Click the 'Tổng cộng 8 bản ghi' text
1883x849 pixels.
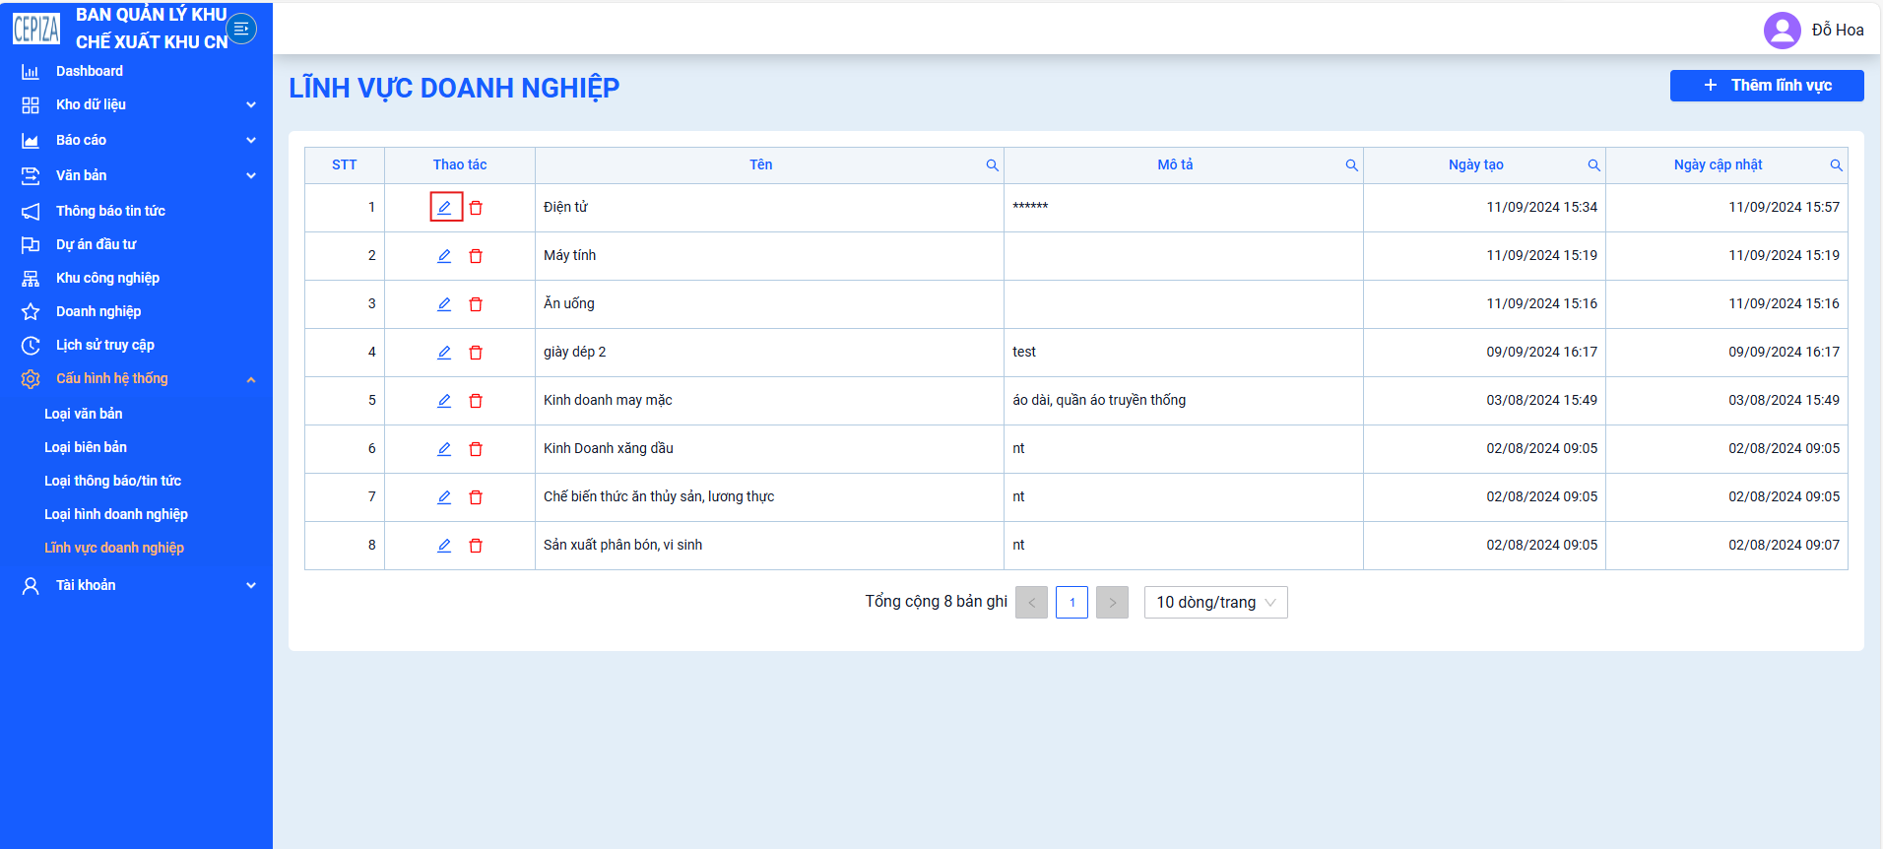937,601
